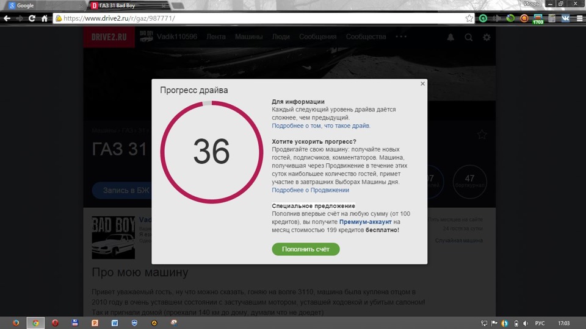The height and width of the screenshot is (329, 586).
Task: Open the Vadik110596 profile menu item
Action: pos(168,37)
